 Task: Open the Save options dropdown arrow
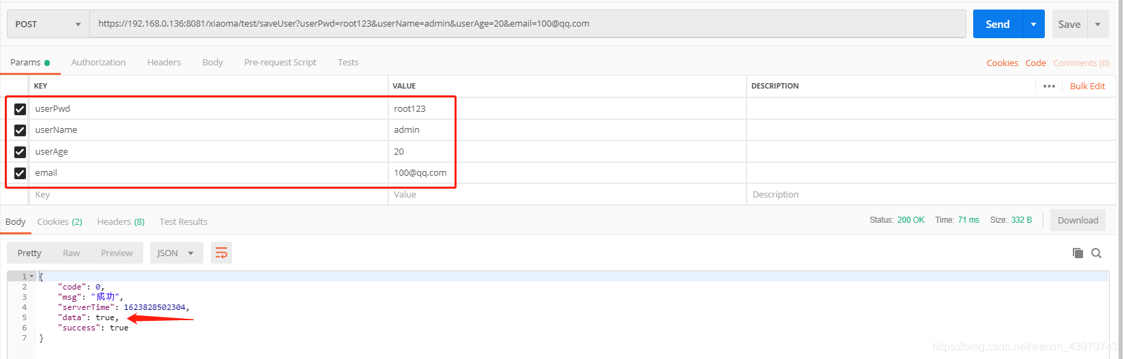pos(1097,24)
